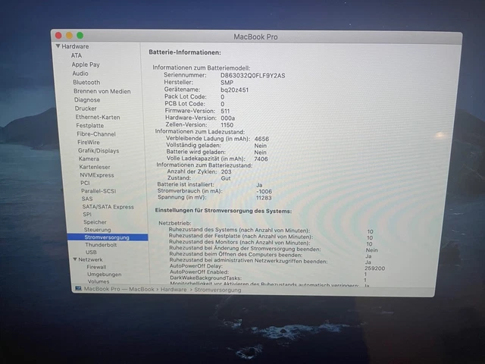The width and height of the screenshot is (485, 364).
Task: Select FireWire in the sidebar
Action: [89, 143]
